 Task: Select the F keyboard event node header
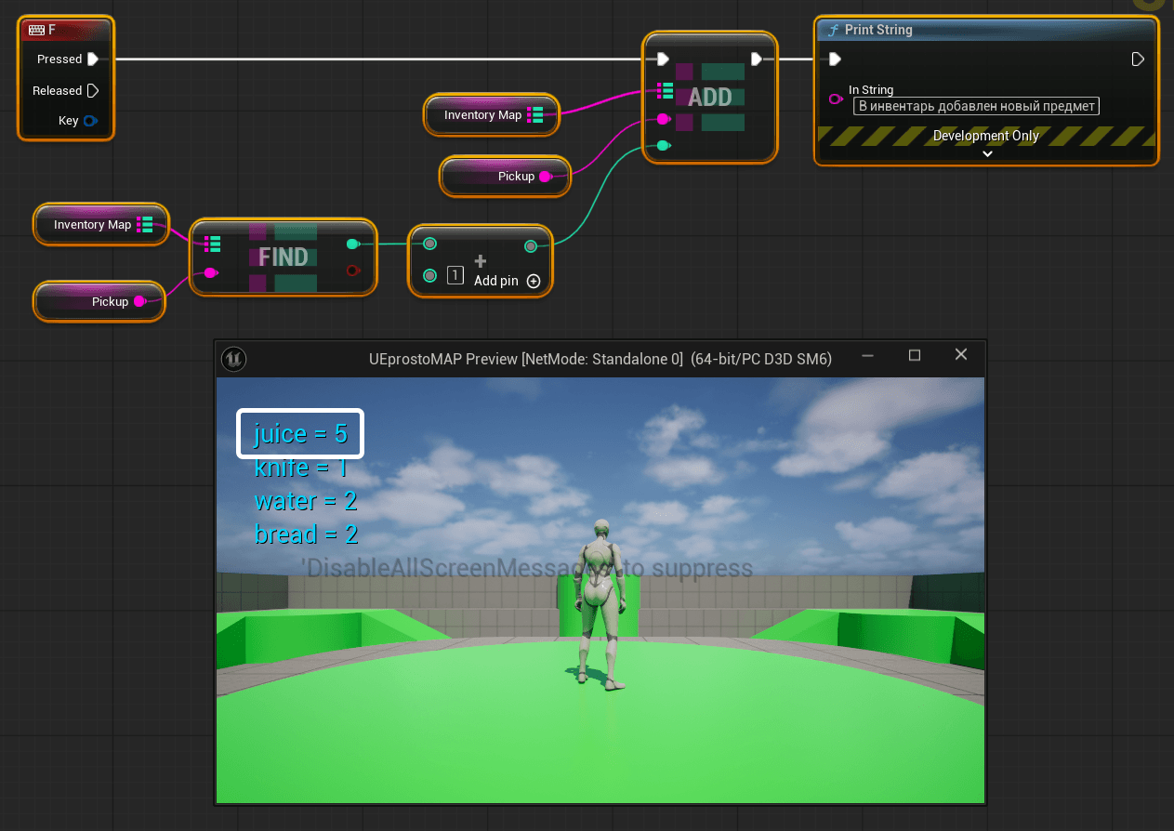coord(66,30)
